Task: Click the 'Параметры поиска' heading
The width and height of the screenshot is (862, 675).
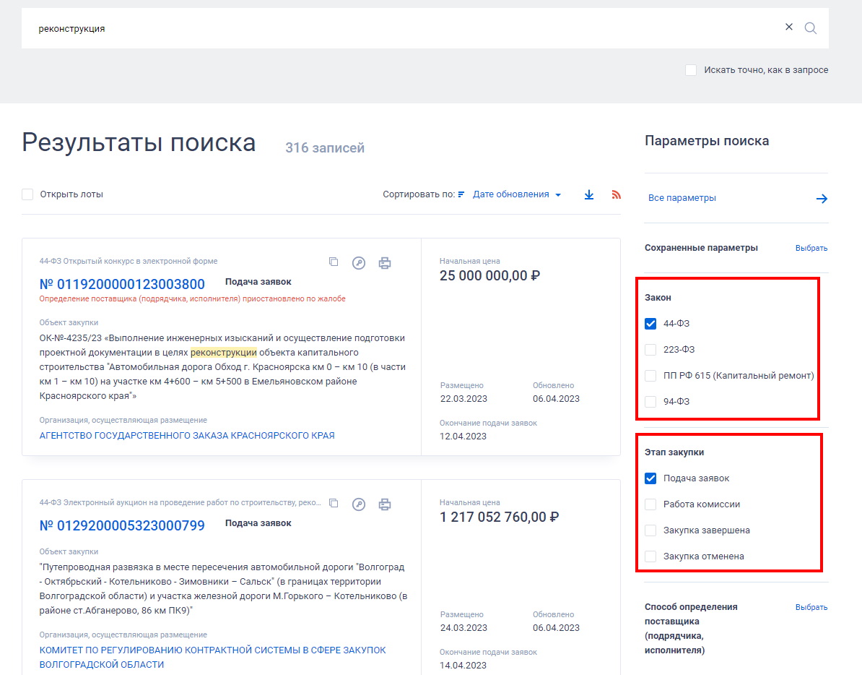Action: 707,141
